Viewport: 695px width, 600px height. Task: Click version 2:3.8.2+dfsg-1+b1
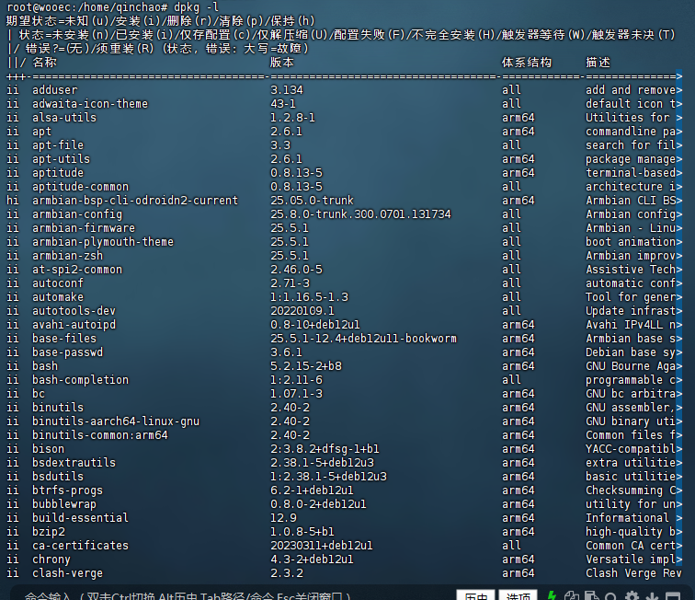[325, 449]
